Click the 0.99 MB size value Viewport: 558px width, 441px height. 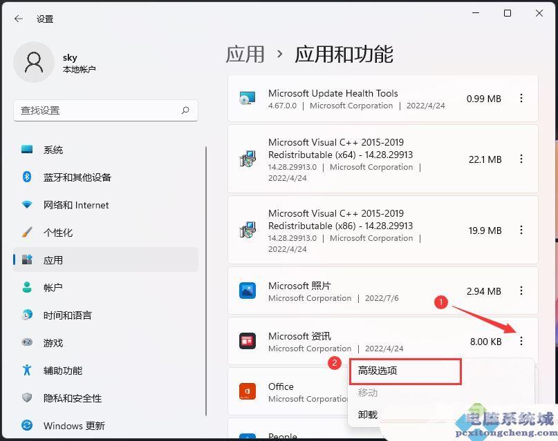click(483, 99)
